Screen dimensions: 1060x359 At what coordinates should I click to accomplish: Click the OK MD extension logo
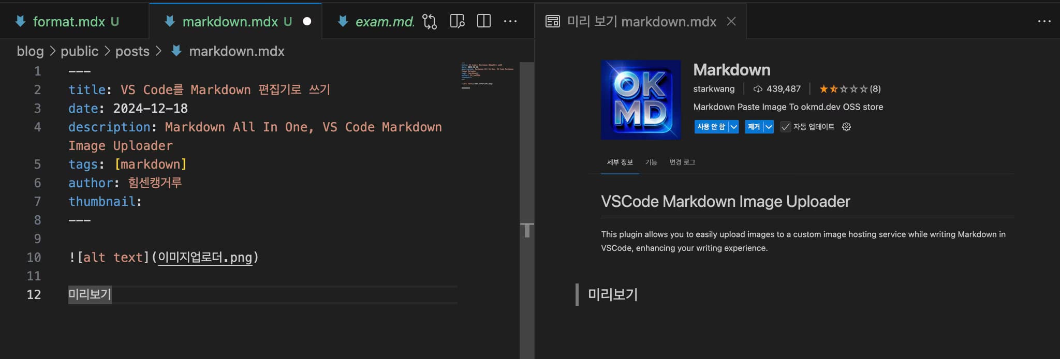tap(641, 99)
